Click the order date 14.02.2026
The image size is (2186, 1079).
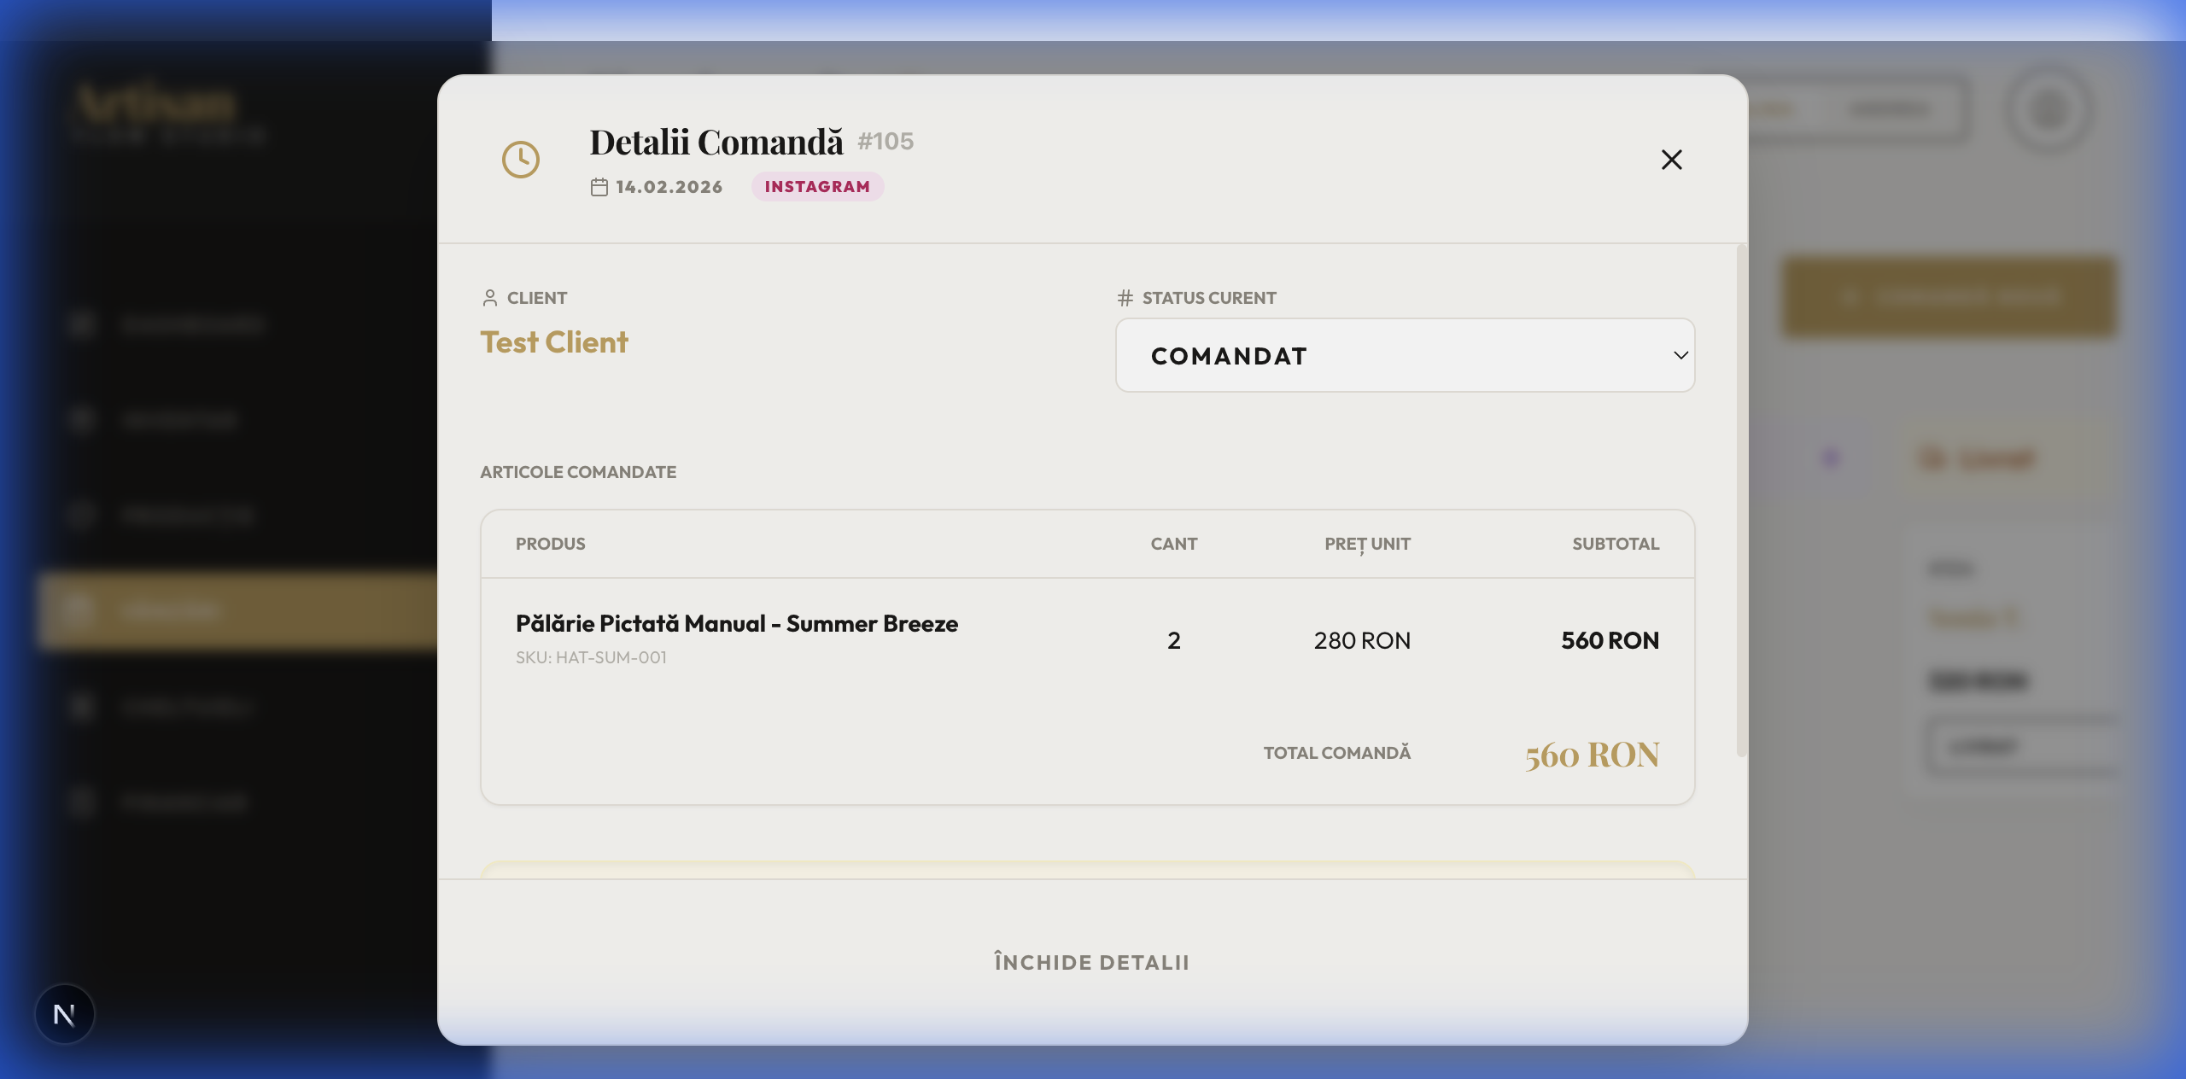pos(669,187)
